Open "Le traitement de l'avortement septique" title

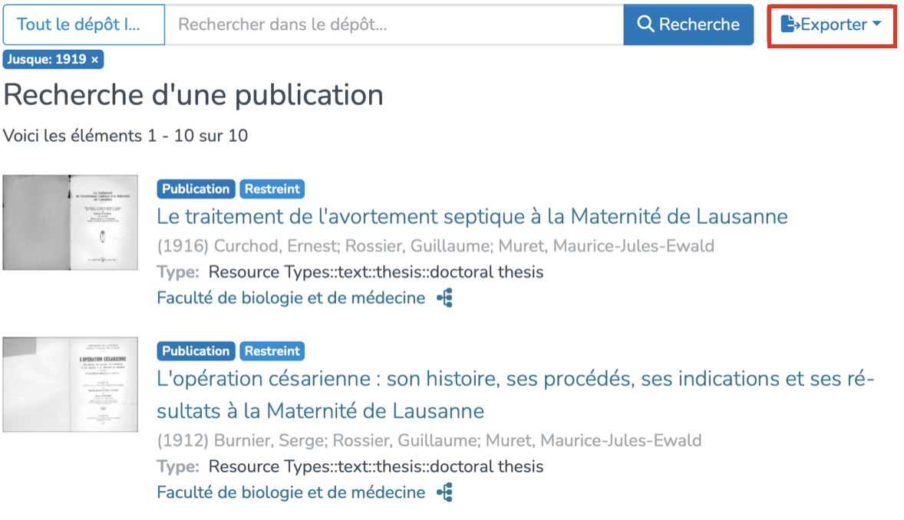472,216
